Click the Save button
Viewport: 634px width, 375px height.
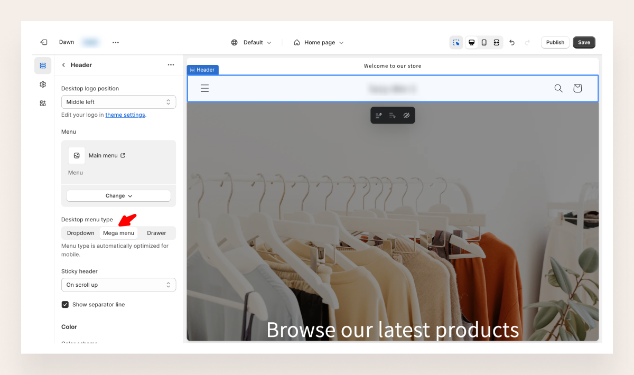584,42
